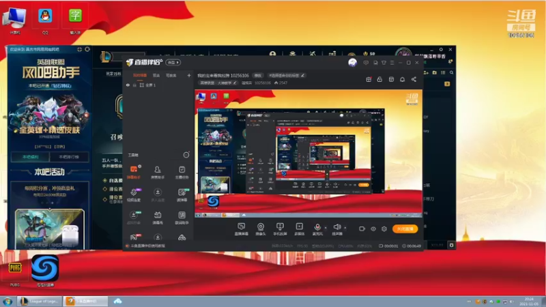Edit the room title pencil icon

pyautogui.click(x=303, y=75)
